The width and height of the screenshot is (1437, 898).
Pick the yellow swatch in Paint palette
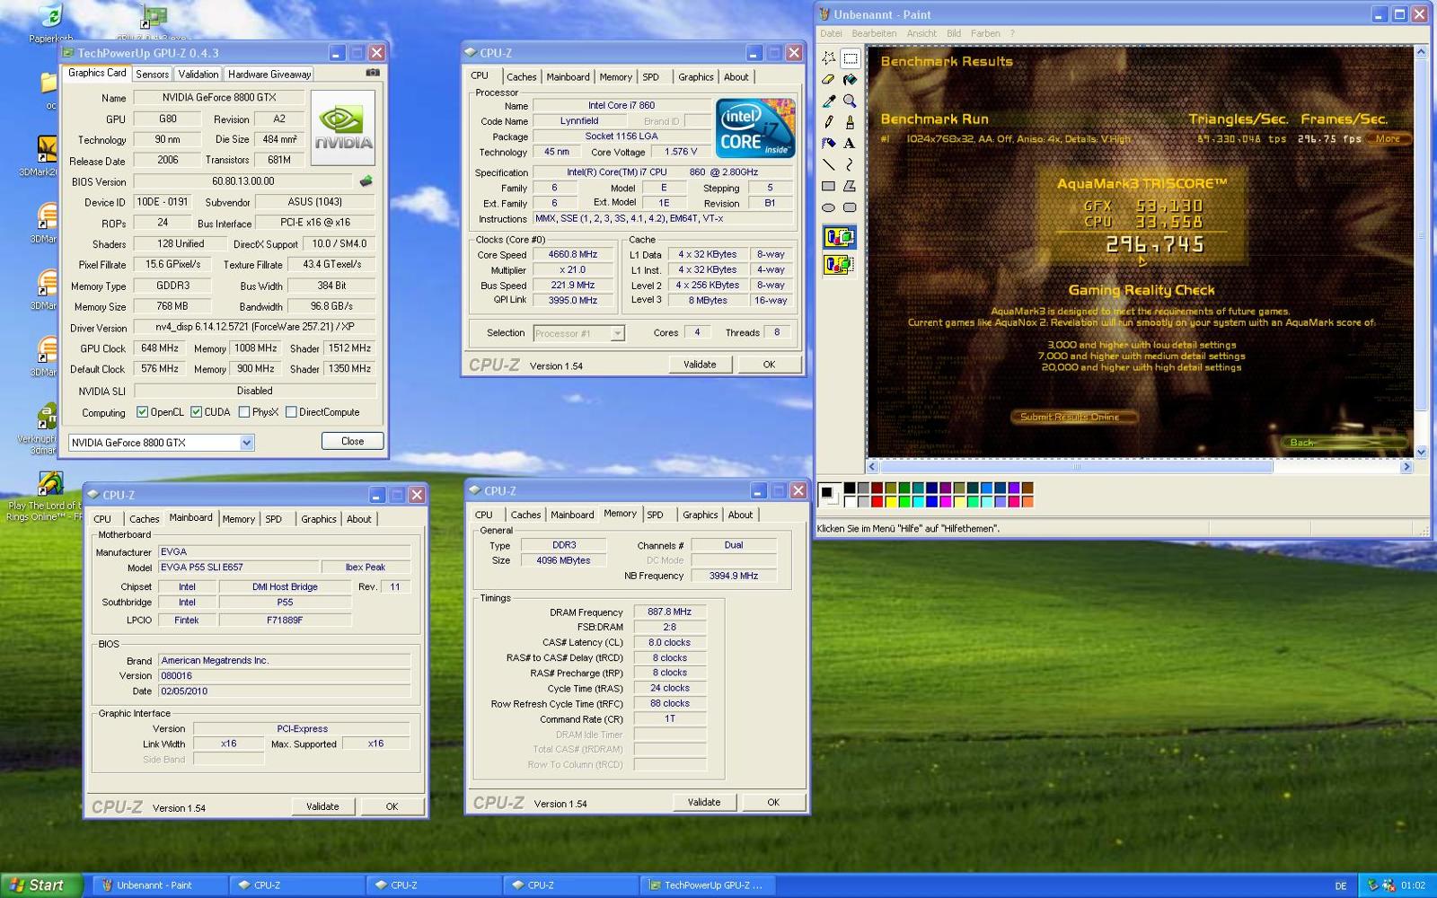coord(891,501)
